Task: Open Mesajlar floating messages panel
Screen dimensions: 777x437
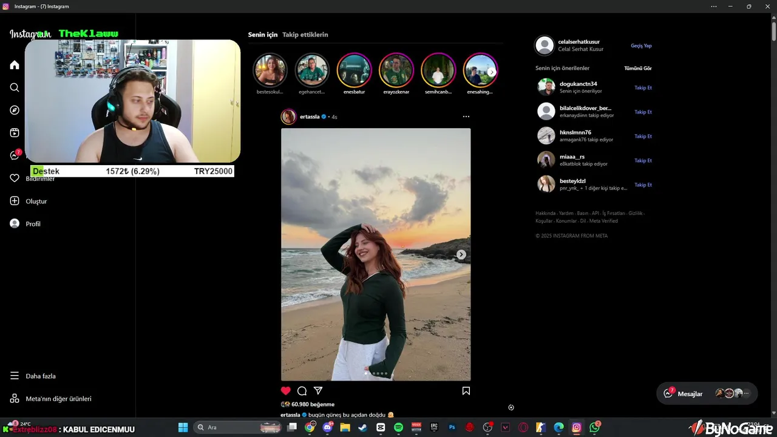Action: 707,393
